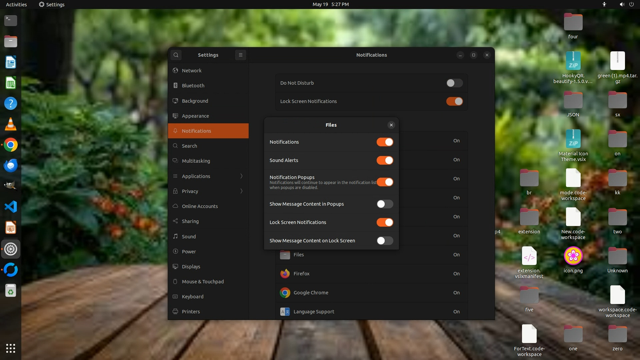Click the search icon in Settings header

[x=176, y=55]
